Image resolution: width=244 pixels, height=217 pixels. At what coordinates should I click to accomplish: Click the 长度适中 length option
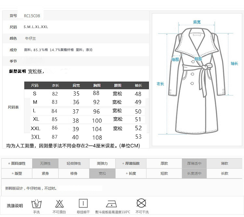194,174
